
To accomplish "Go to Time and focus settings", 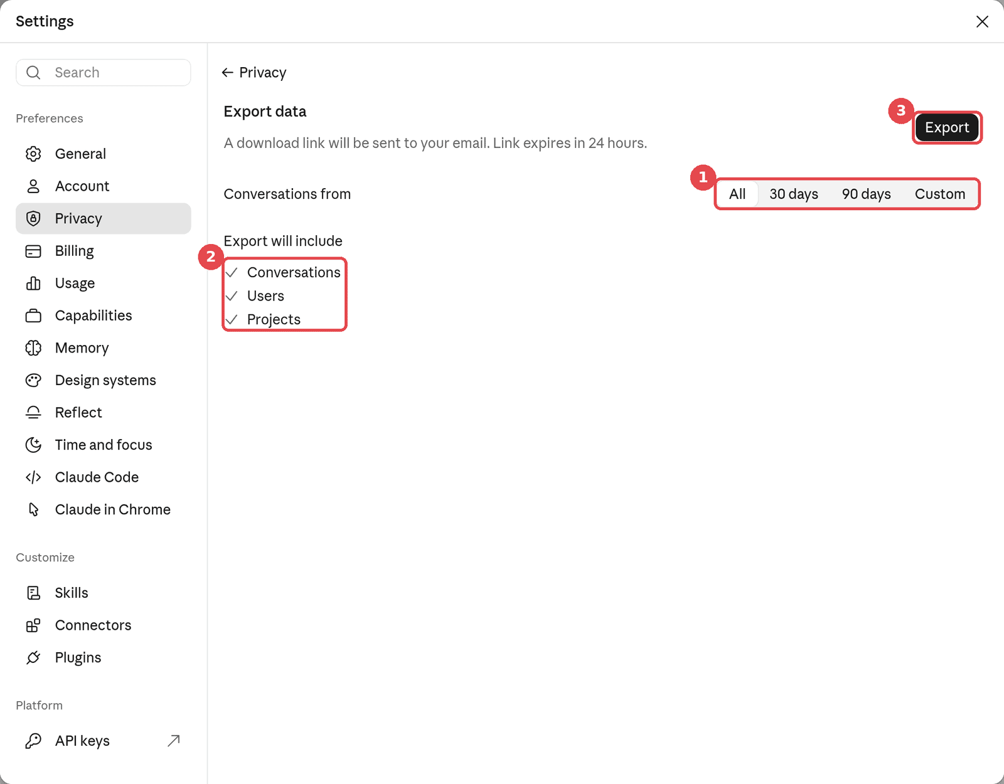I will (x=104, y=445).
